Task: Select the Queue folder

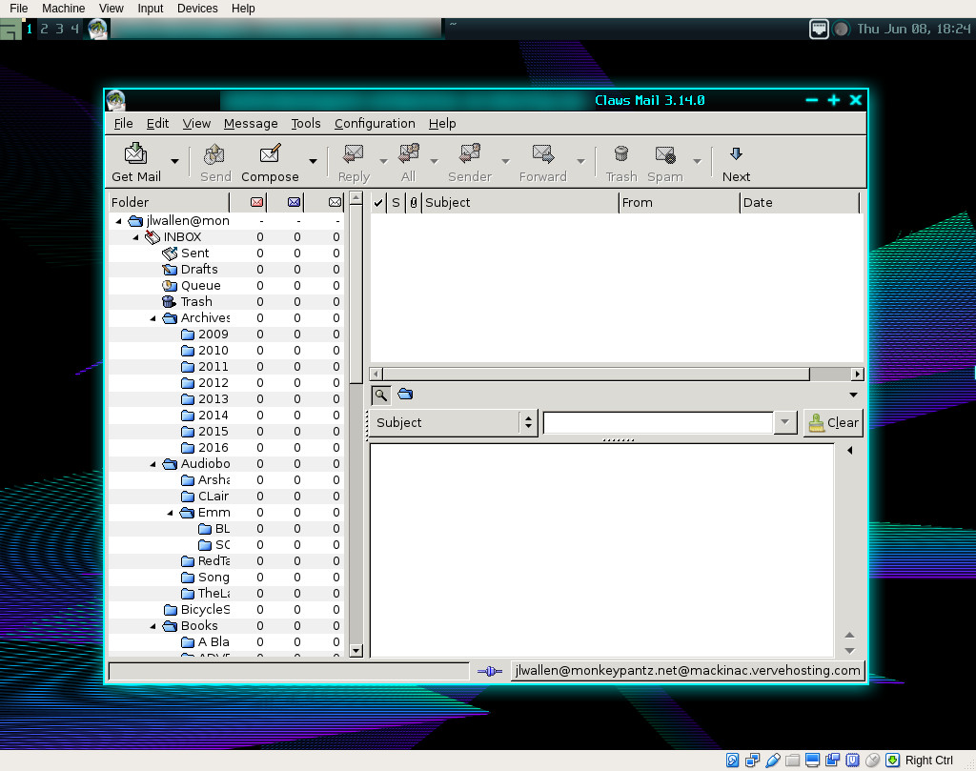Action: pos(200,286)
